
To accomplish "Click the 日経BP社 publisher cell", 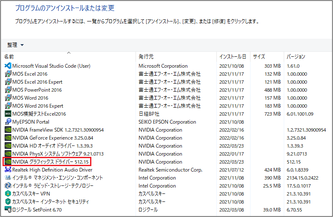I will click(149, 114).
